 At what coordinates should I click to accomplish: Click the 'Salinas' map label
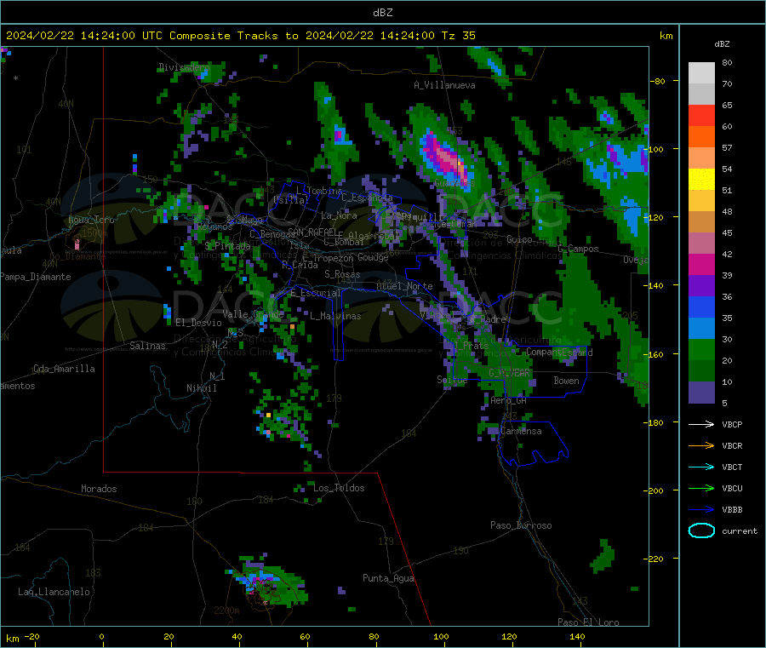tap(147, 346)
